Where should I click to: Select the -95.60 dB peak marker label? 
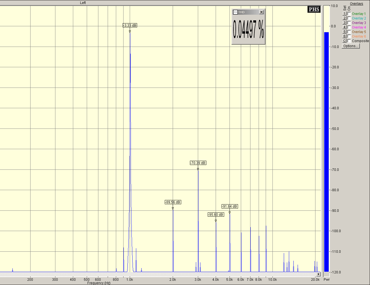(x=216, y=215)
